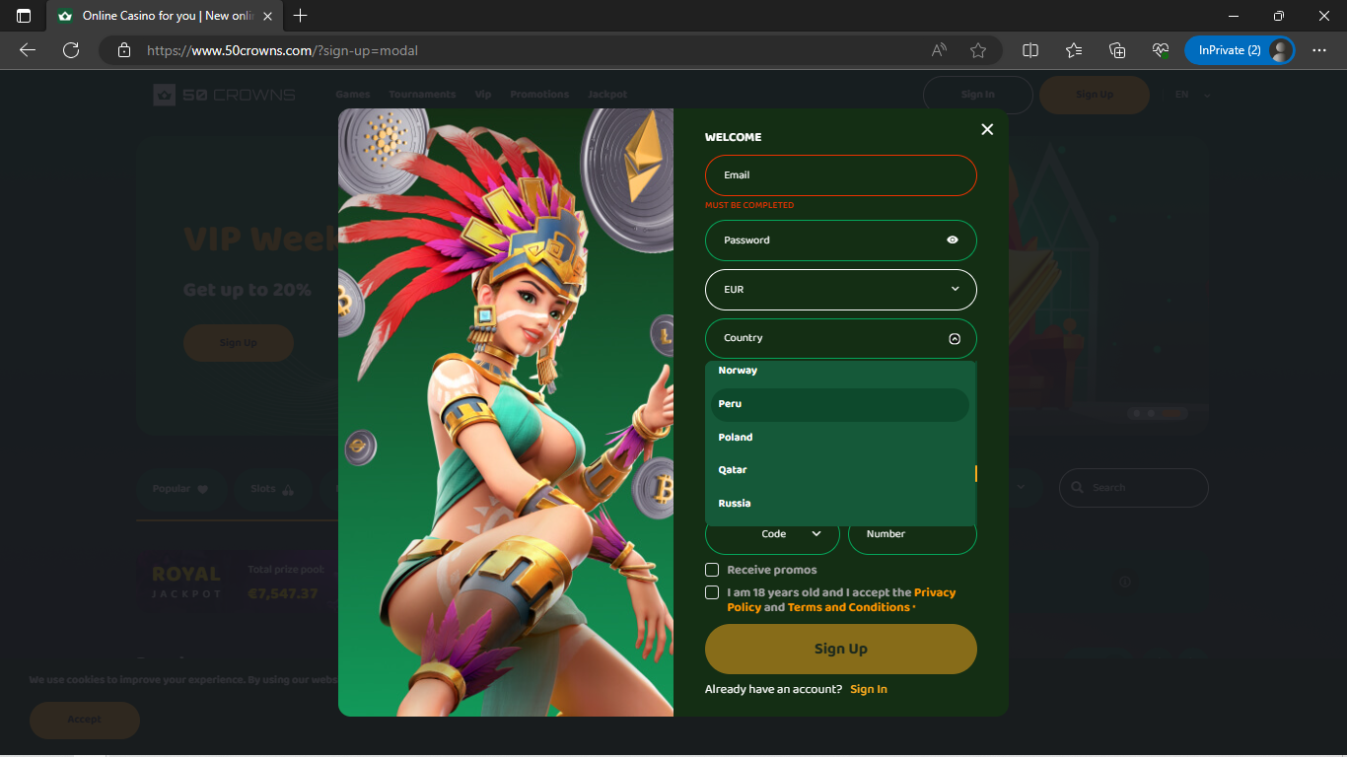Click the browser back arrow
The height and width of the screenshot is (757, 1347).
[x=28, y=50]
